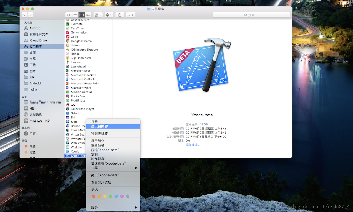Click the Edit Tags toolbar button
This screenshot has height=212, width=353.
pos(131,15)
